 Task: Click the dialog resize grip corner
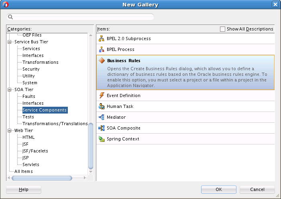pyautogui.click(x=277, y=195)
